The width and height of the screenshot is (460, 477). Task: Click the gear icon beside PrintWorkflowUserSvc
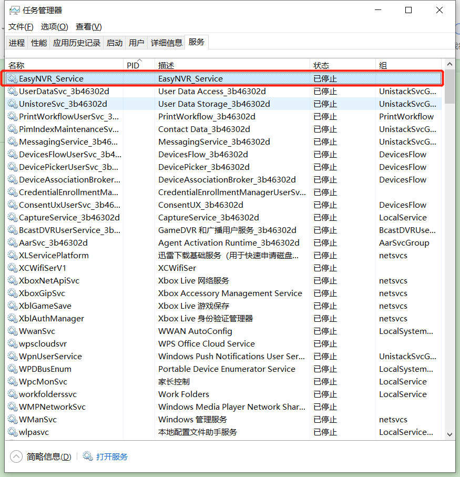point(13,117)
